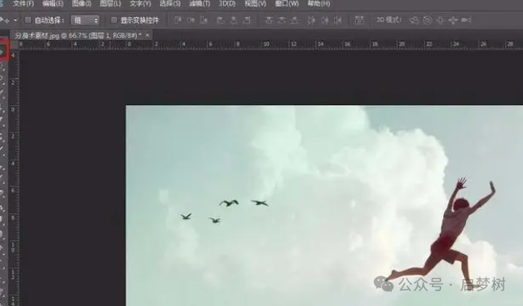The height and width of the screenshot is (306, 523).
Task: Click the distribute top edges icon
Action: (269, 20)
